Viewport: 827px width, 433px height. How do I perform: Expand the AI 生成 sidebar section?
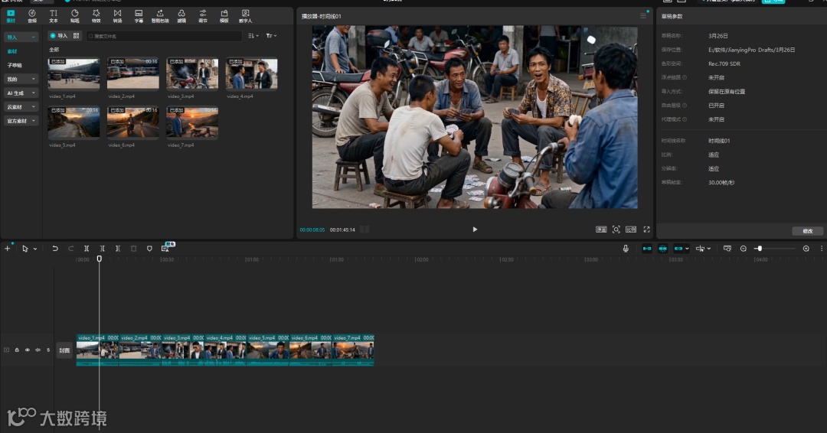pos(21,93)
